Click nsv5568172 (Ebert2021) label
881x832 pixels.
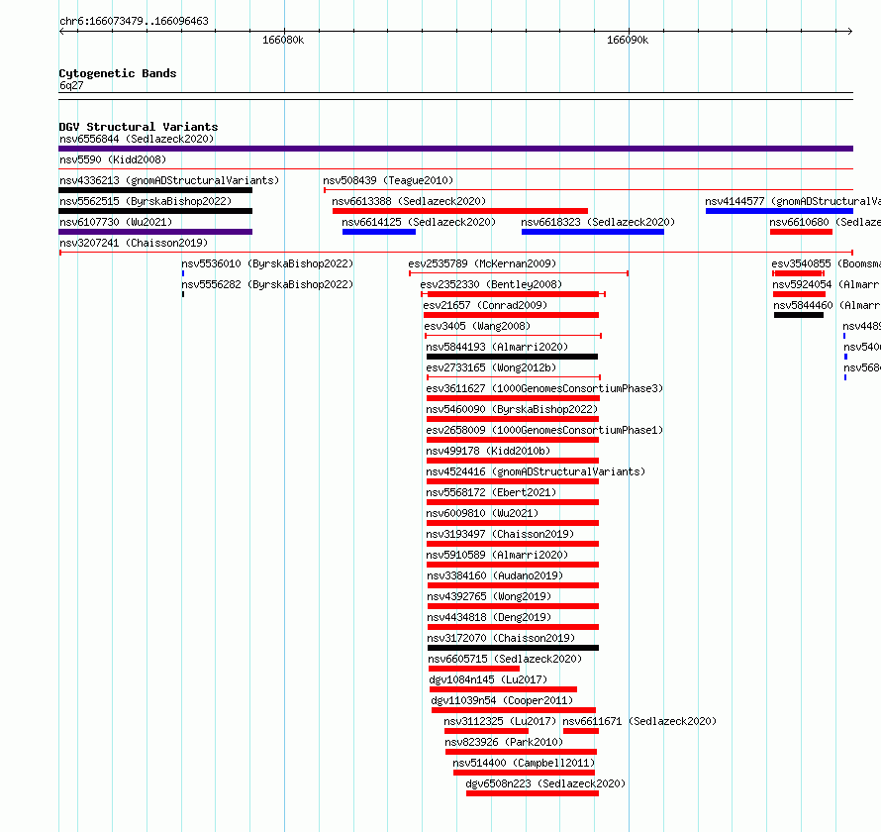click(x=491, y=492)
